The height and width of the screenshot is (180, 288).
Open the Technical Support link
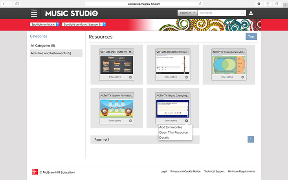[x=215, y=171]
